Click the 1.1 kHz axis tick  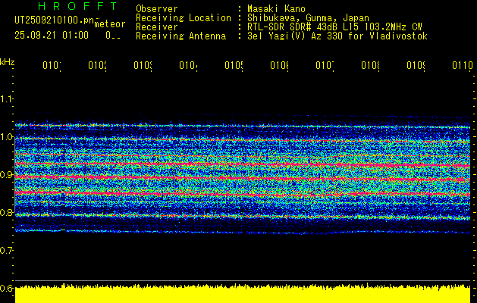[x=7, y=99]
